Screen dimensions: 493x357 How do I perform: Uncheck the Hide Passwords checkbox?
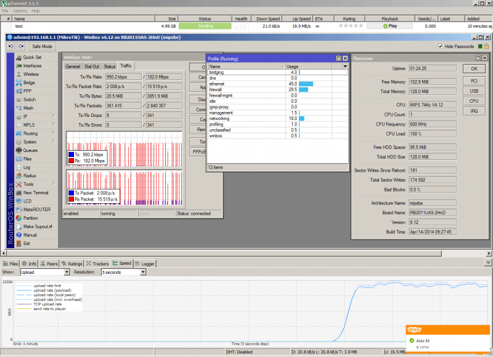click(x=440, y=46)
